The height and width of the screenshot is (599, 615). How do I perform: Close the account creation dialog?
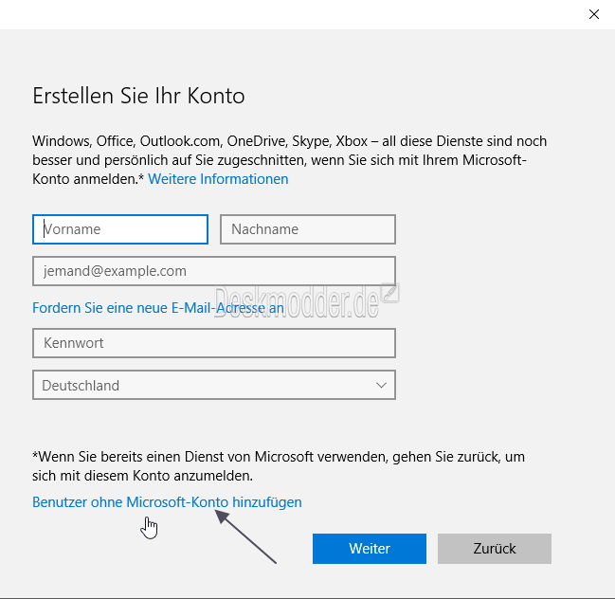click(x=594, y=14)
